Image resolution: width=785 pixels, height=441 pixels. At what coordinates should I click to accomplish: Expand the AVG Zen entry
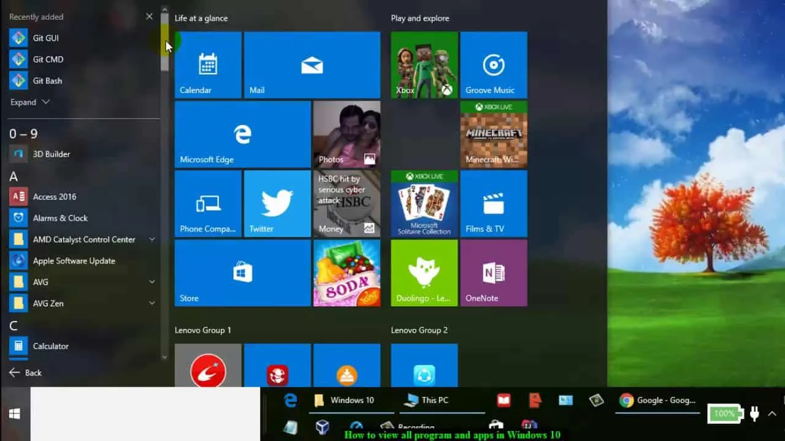point(151,303)
